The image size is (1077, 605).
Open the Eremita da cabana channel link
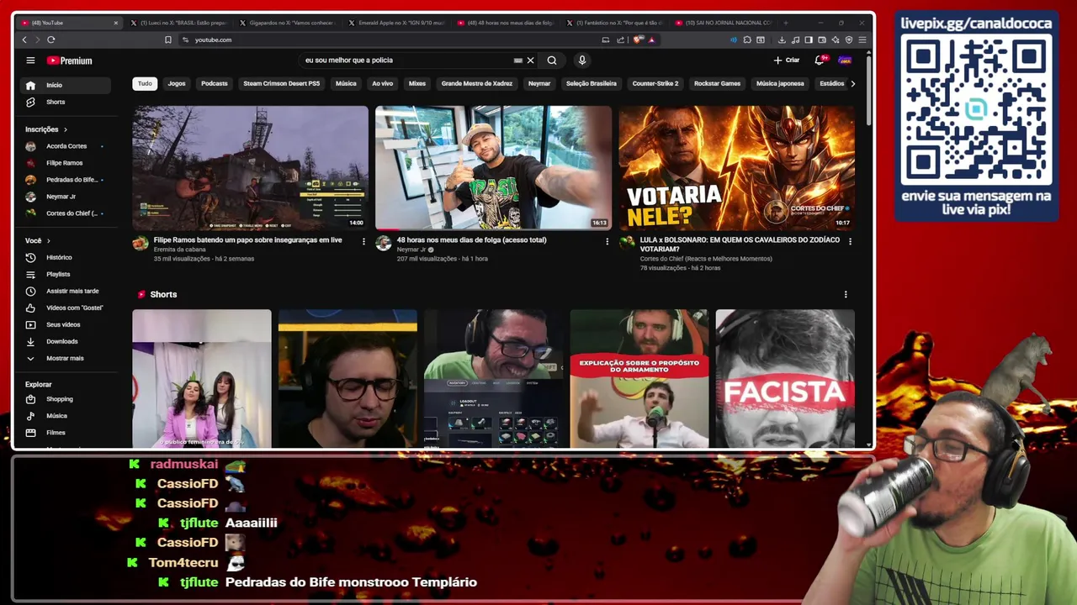click(179, 250)
